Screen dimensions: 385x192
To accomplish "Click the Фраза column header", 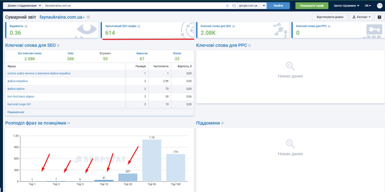I will point(11,66).
